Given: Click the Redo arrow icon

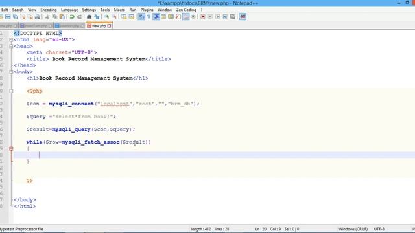Looking at the screenshot, I should point(79,17).
